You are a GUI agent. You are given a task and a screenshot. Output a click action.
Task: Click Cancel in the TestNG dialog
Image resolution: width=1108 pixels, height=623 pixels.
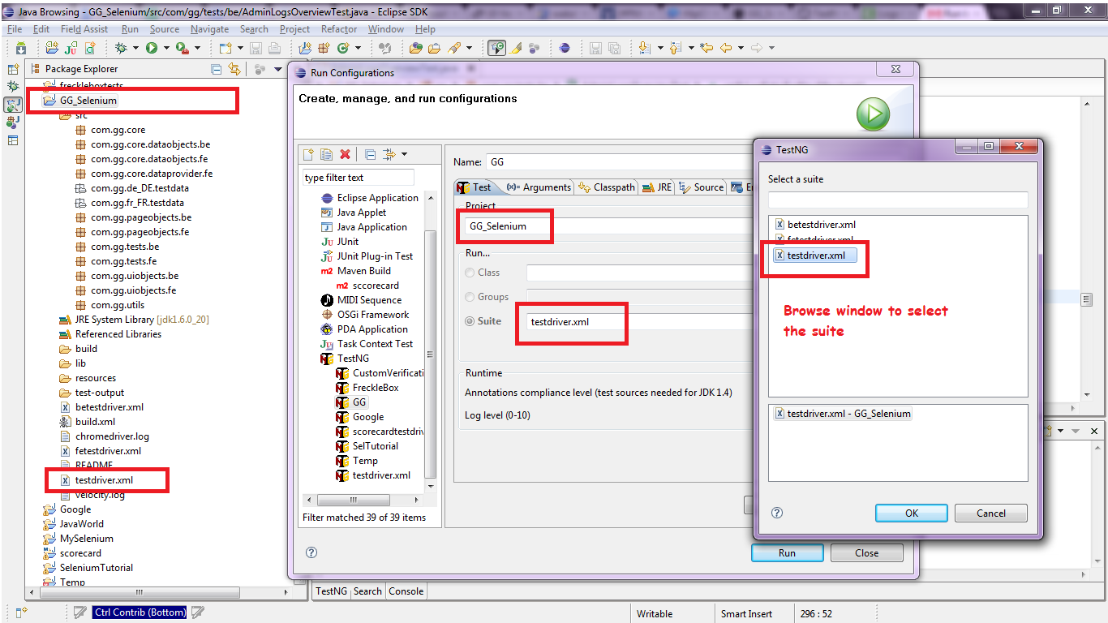tap(991, 513)
